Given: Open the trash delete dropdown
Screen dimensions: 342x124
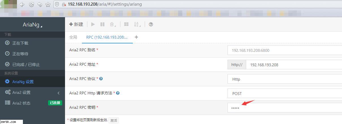Looking at the screenshot, I should [x=113, y=25].
